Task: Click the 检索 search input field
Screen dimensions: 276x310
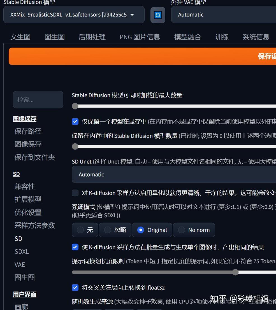Action: point(38,99)
